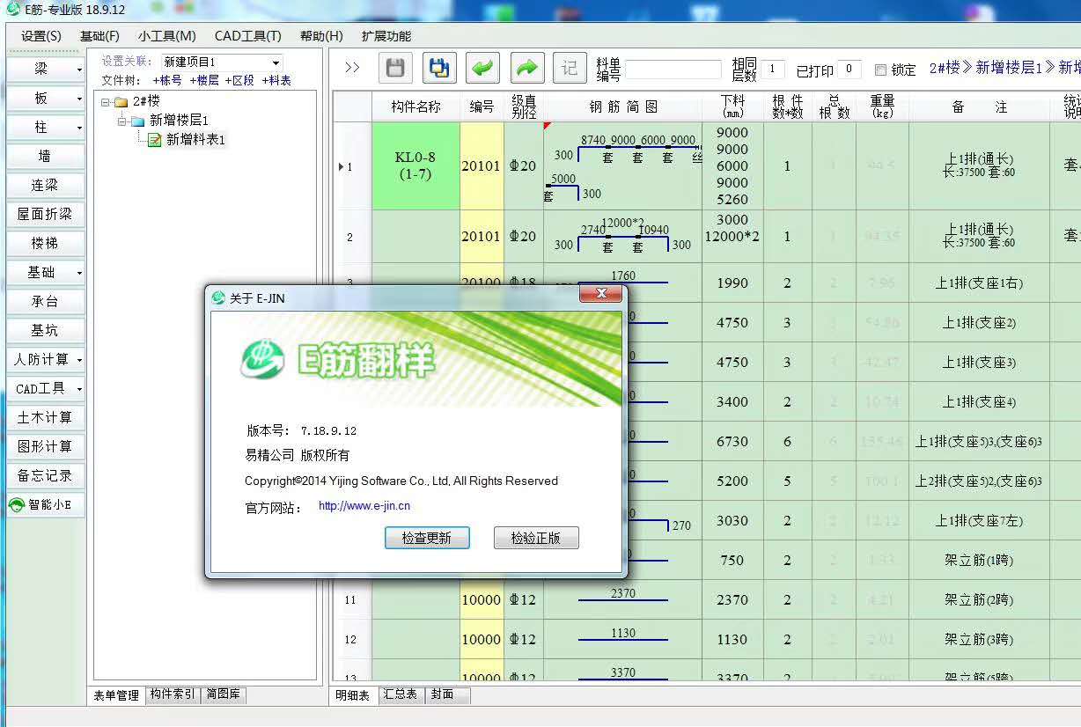The height and width of the screenshot is (727, 1081).
Task: Click the 板 sidebar button
Action: [x=46, y=99]
